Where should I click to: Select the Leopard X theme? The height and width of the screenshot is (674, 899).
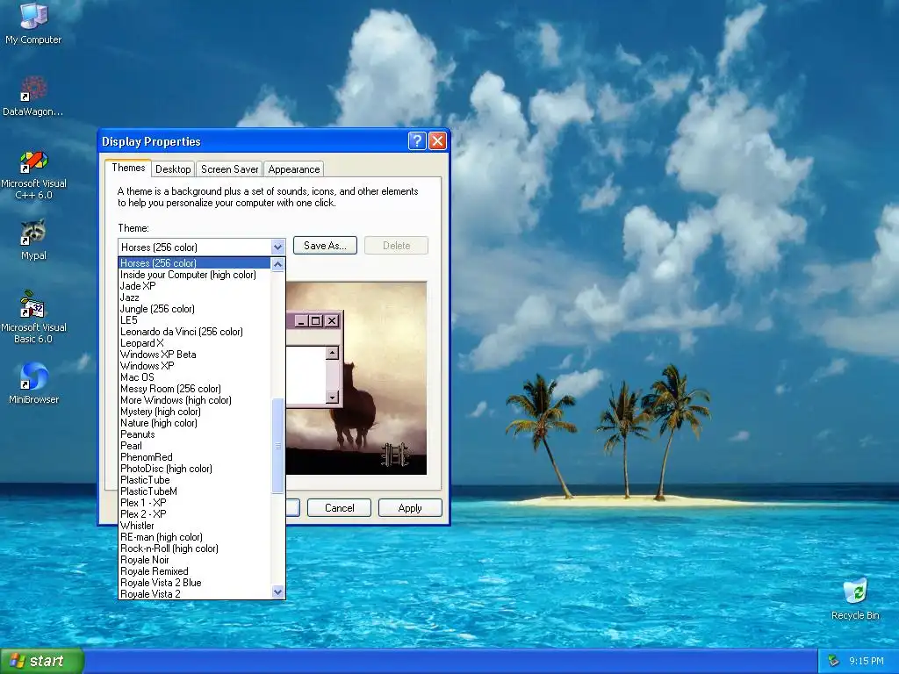[194, 343]
